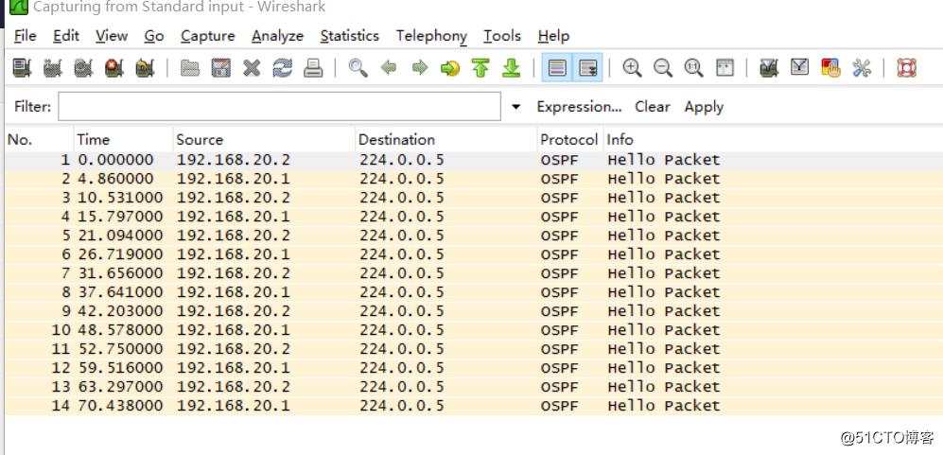Open the View menu
This screenshot has height=455, width=943.
coord(112,36)
